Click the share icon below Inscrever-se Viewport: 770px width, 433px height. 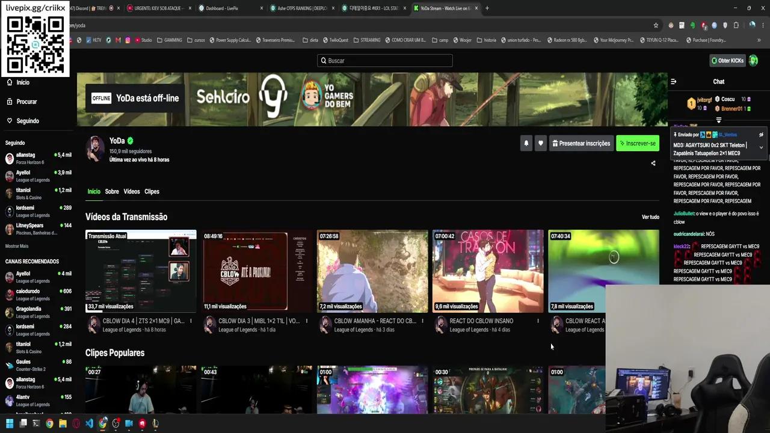point(653,163)
